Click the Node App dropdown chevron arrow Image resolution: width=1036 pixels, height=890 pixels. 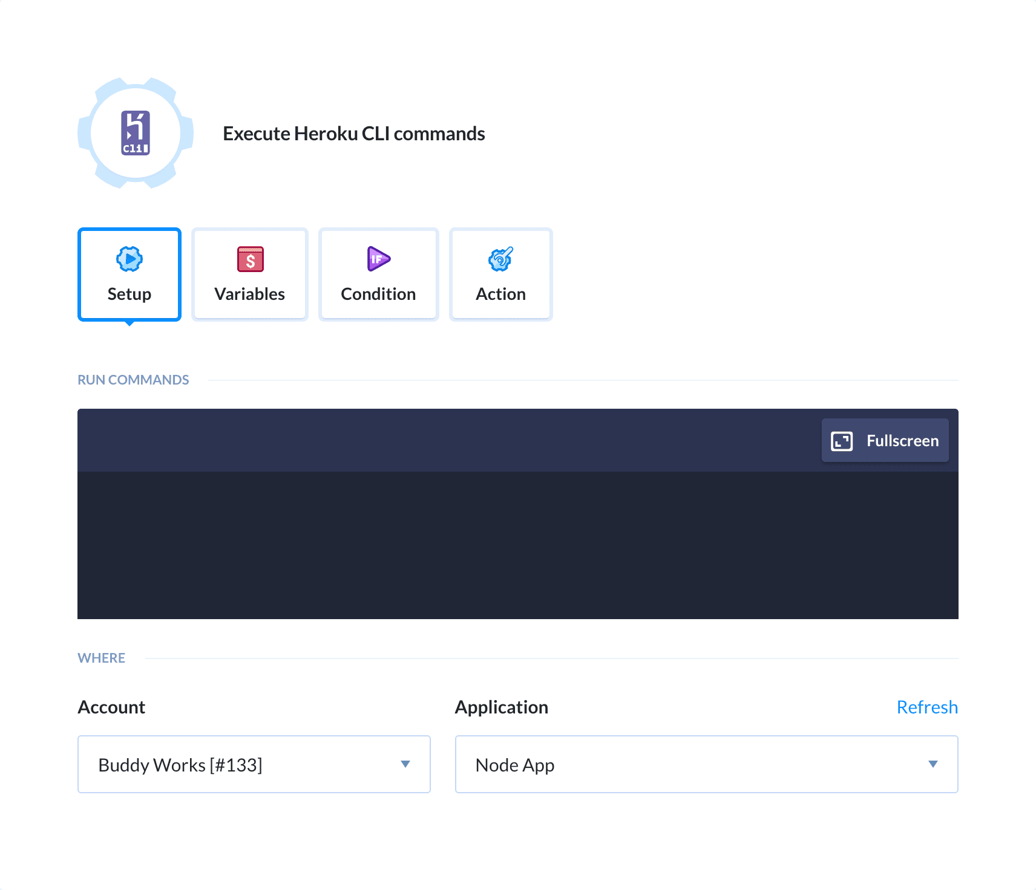[933, 764]
